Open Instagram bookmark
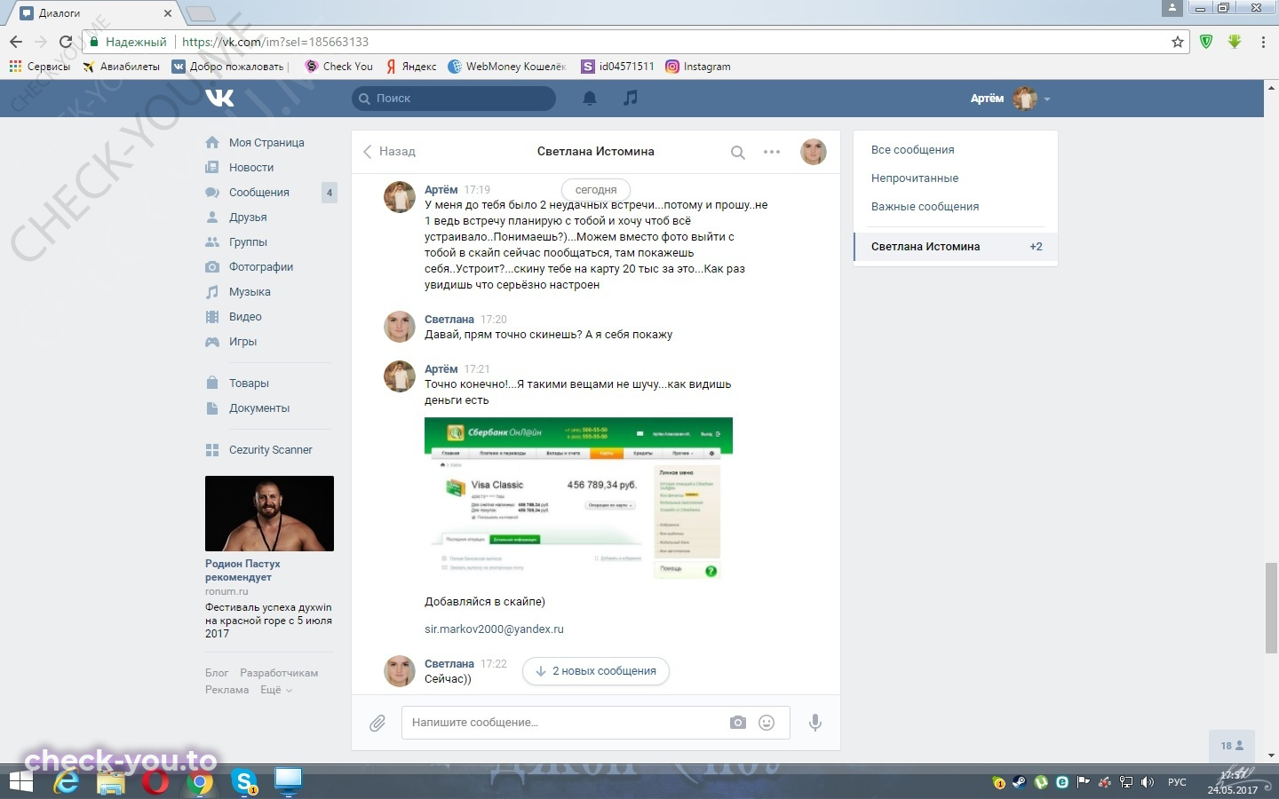1279x799 pixels. 698,67
